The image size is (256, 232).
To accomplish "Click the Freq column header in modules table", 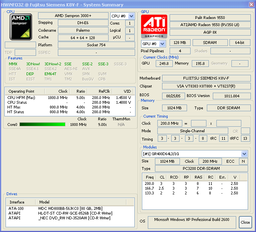I will [149, 177].
